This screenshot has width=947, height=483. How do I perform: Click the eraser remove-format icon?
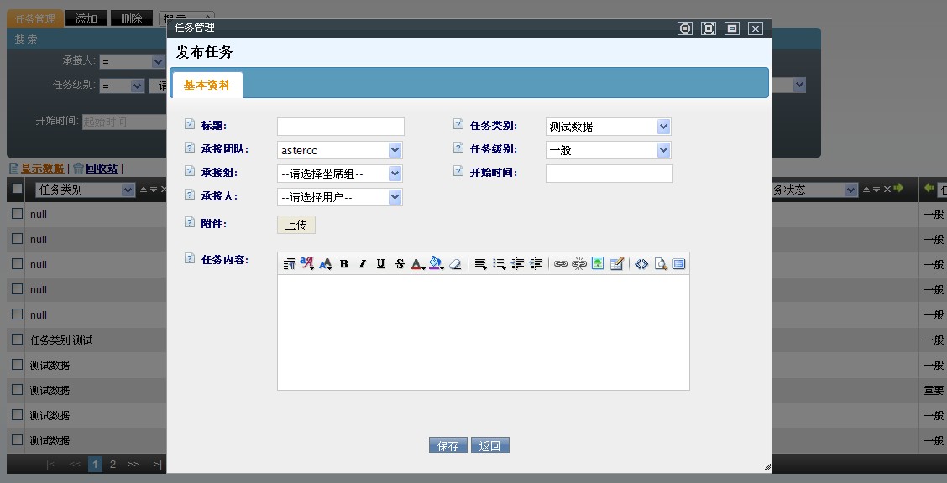[x=455, y=264]
